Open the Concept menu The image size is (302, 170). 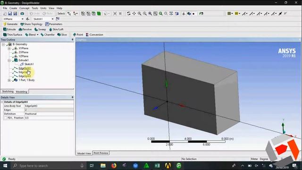(25, 8)
